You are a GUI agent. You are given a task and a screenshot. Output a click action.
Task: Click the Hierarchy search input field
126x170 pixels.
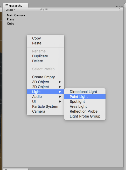pos(80,10)
